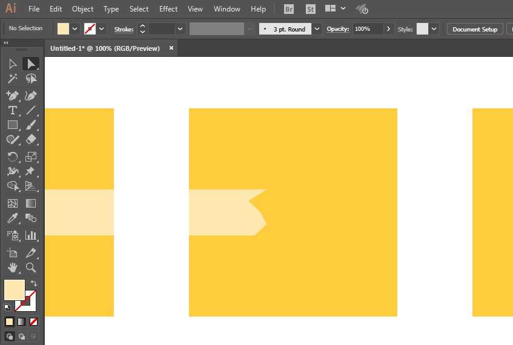Swap fill and stroke colors
This screenshot has width=513, height=345.
pyautogui.click(x=33, y=283)
